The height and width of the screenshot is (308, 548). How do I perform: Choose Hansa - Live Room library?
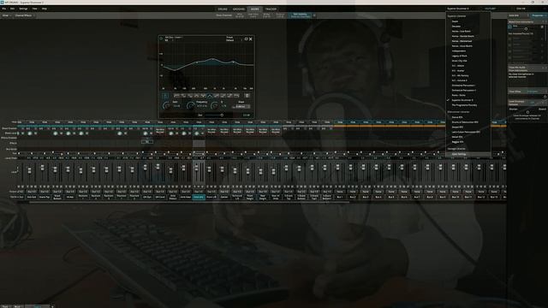[x=461, y=31]
